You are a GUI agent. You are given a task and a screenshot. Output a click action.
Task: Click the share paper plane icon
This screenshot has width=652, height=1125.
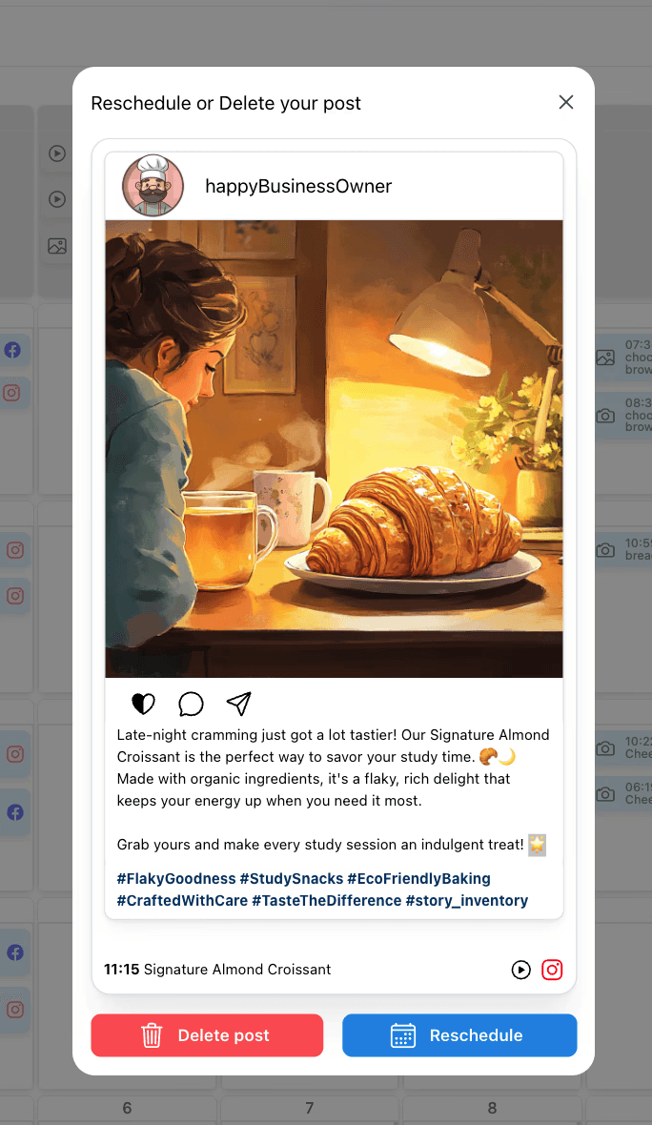point(239,704)
